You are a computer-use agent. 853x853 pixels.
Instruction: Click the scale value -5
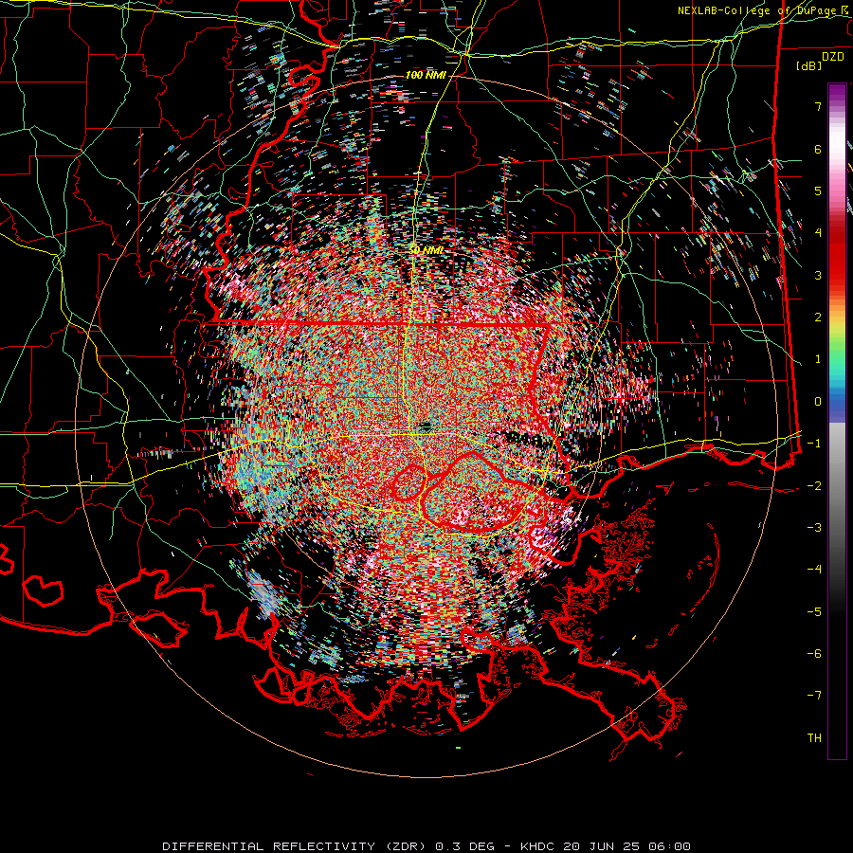click(814, 611)
